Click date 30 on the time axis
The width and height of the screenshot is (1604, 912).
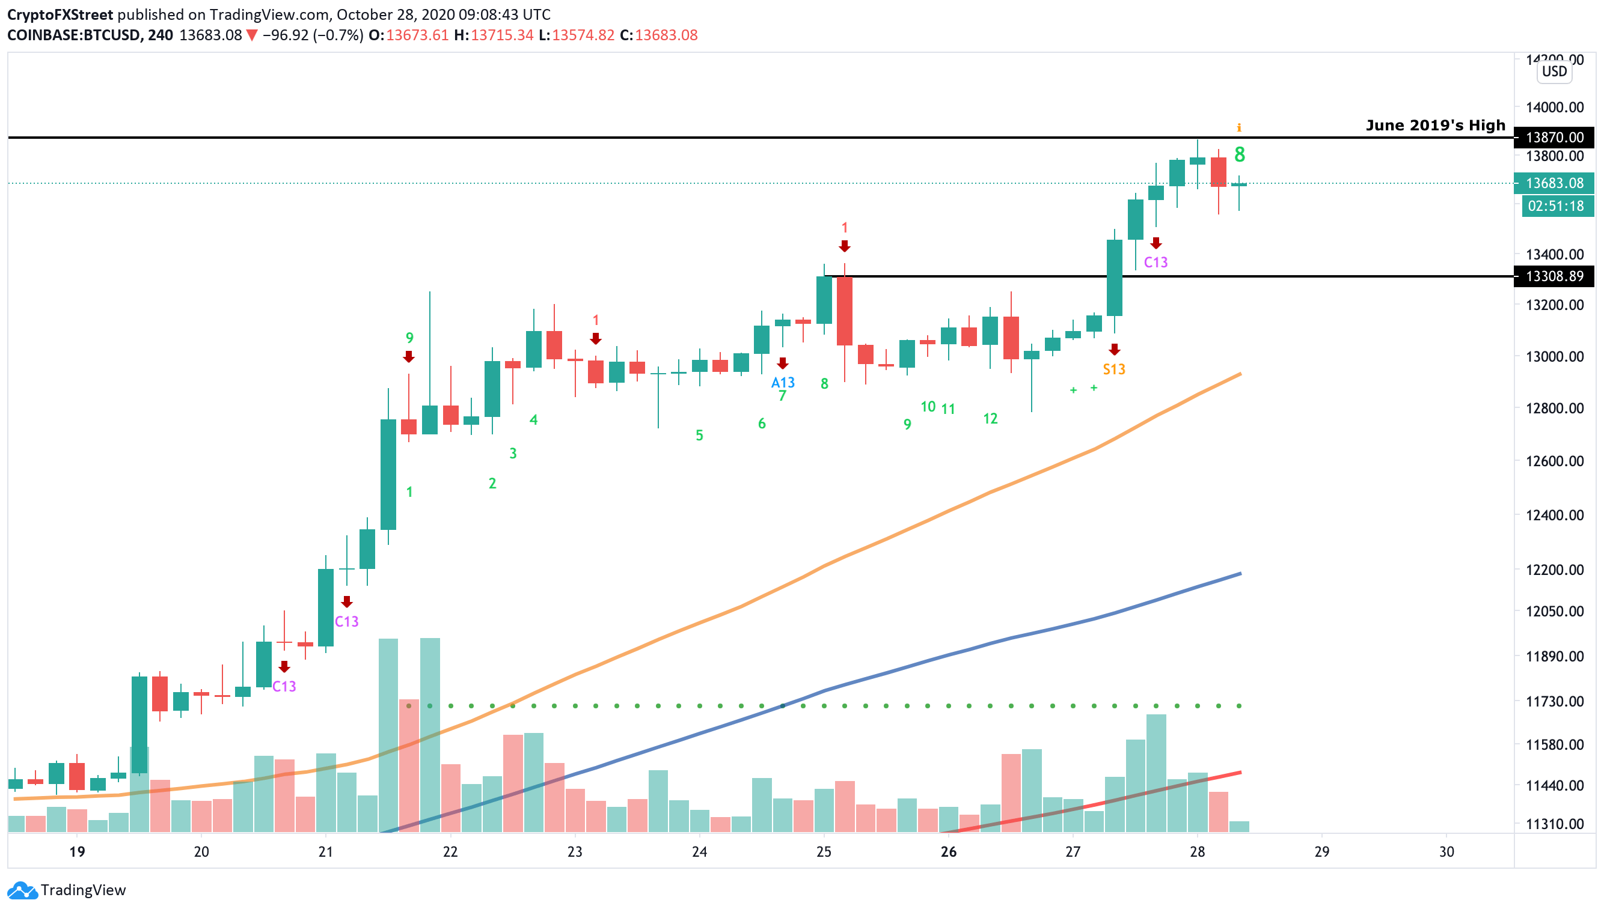click(1446, 852)
